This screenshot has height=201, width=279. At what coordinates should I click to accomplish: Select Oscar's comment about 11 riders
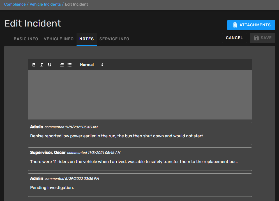click(134, 162)
